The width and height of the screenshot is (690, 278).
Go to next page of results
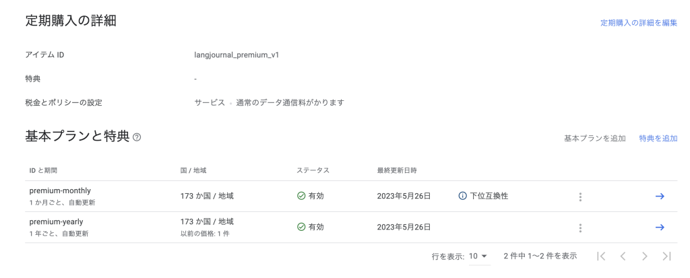pyautogui.click(x=644, y=256)
